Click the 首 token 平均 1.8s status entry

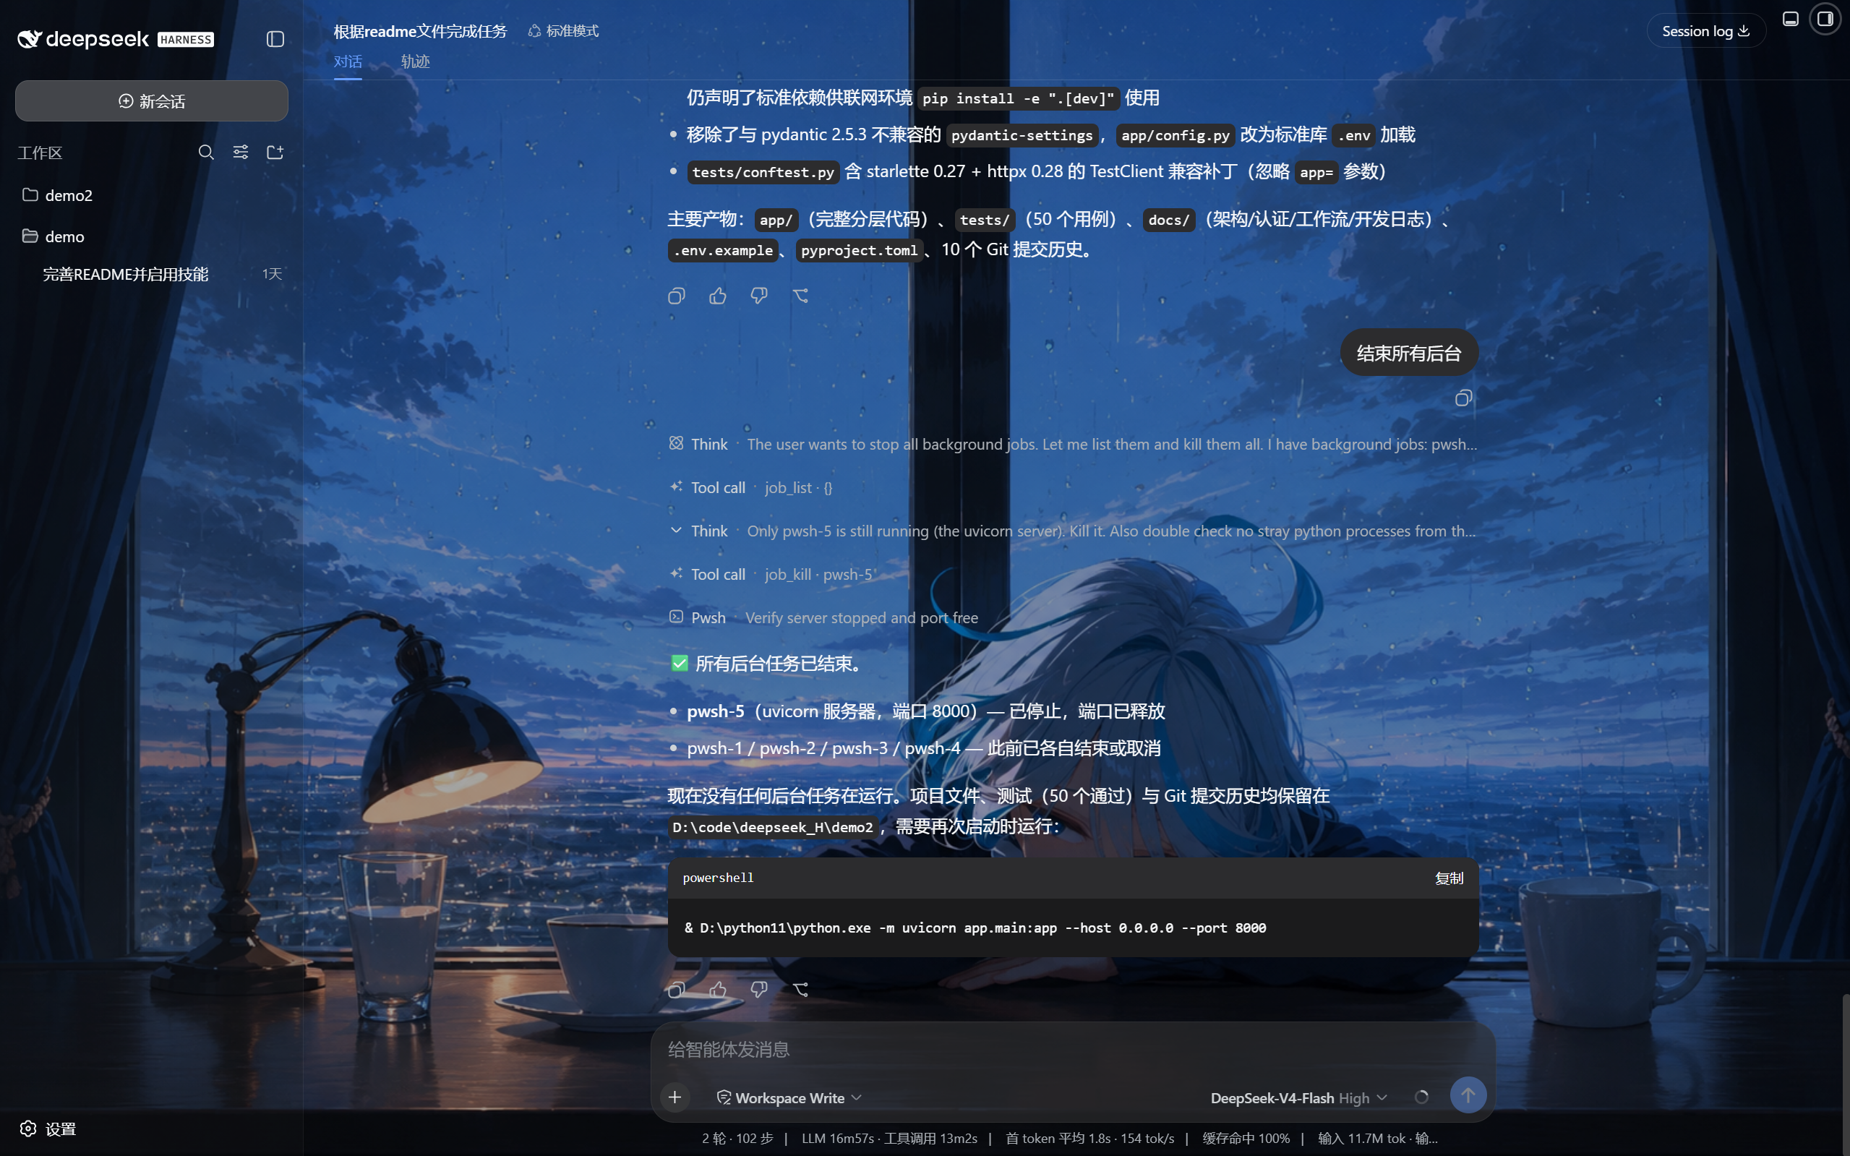coord(1089,1139)
